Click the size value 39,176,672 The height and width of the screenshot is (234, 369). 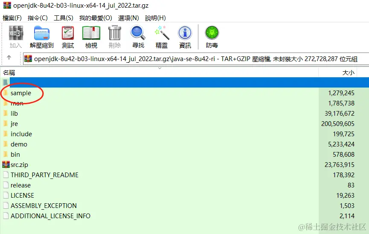pyautogui.click(x=340, y=114)
